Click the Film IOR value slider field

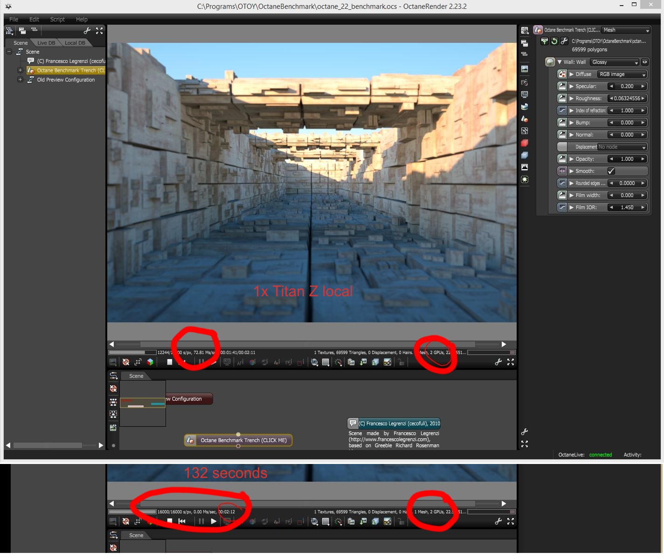point(627,207)
